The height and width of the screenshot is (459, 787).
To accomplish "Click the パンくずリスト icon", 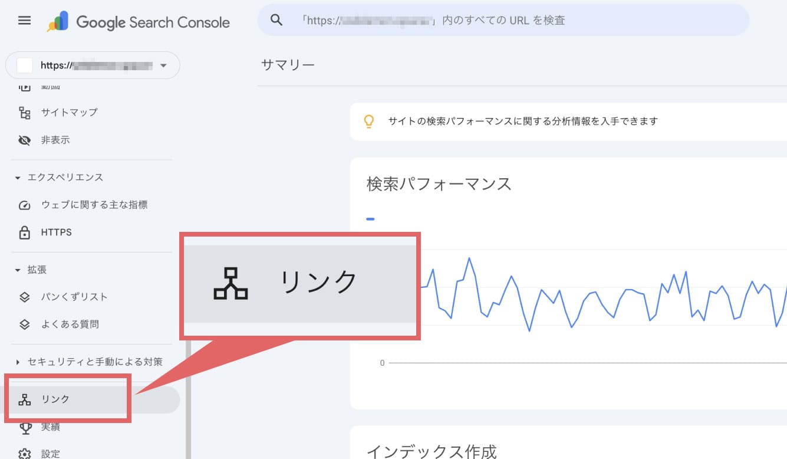I will (x=25, y=297).
